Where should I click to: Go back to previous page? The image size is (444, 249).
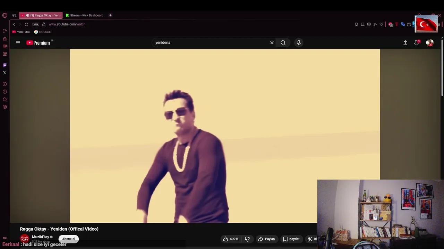[x=14, y=24]
